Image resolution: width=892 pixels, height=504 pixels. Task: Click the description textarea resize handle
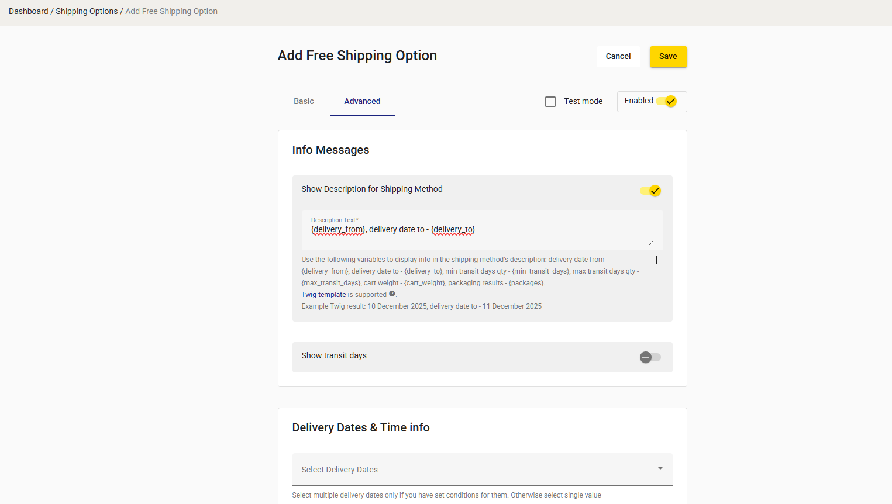tap(651, 243)
